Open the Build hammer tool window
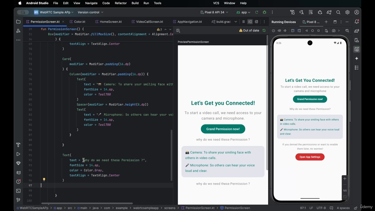Viewport: 375px width, 211px height. (x=18, y=145)
